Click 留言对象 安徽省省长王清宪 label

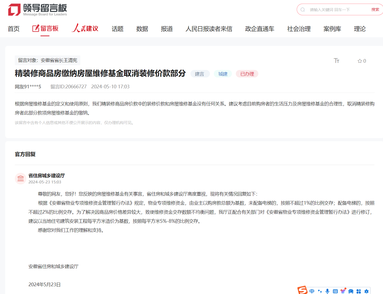(x=48, y=60)
